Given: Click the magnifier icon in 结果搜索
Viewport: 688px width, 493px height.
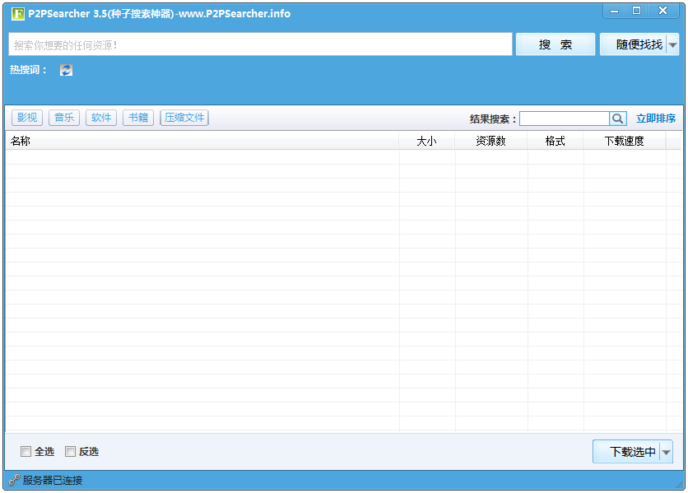Looking at the screenshot, I should point(618,119).
